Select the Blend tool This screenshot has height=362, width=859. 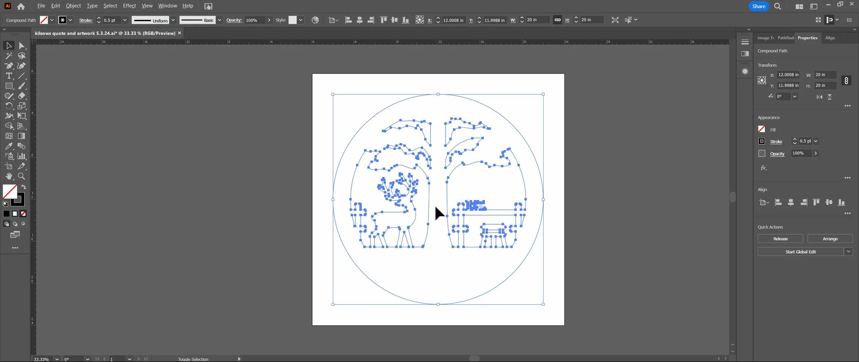click(x=21, y=146)
